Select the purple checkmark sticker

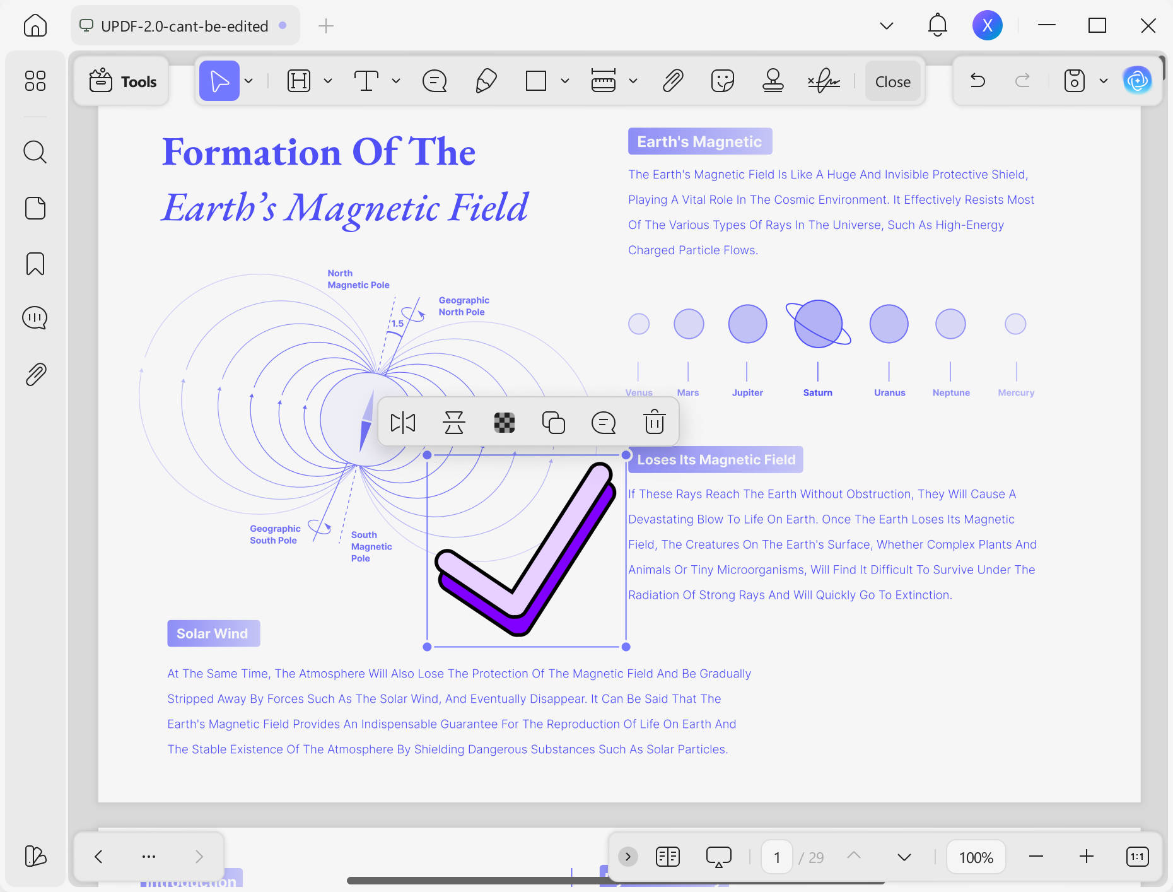[525, 550]
